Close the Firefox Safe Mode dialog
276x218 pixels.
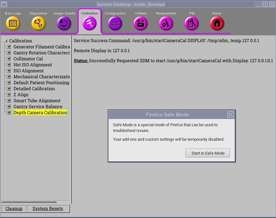click(231, 114)
